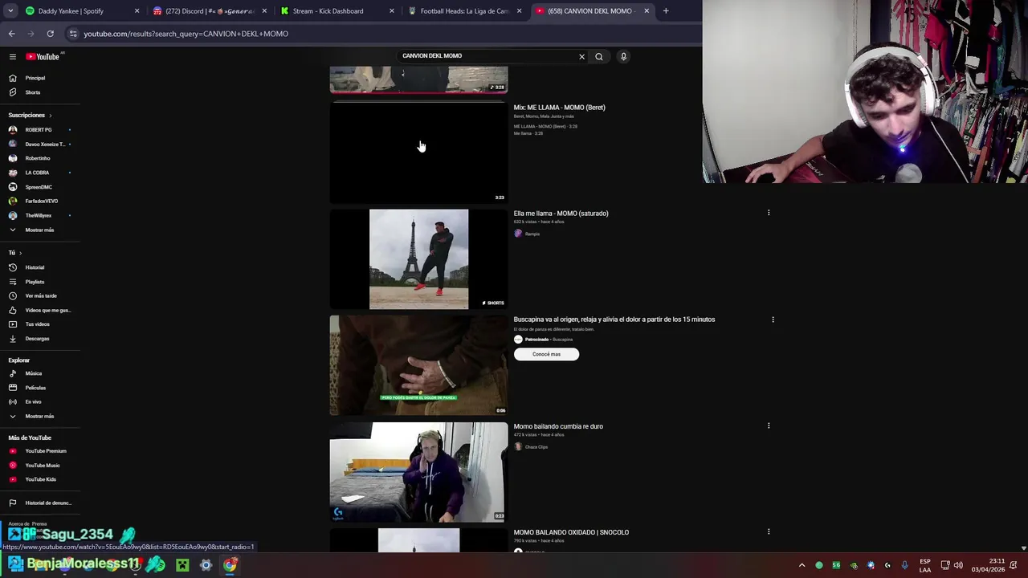
Task: Open a new browser tab
Action: pos(666,11)
